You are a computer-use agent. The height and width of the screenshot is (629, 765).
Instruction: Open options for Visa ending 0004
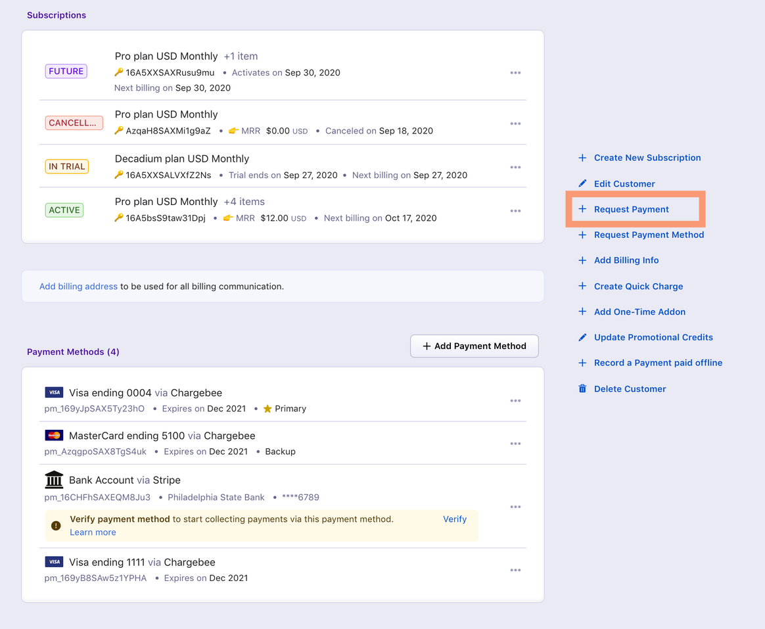pos(515,401)
